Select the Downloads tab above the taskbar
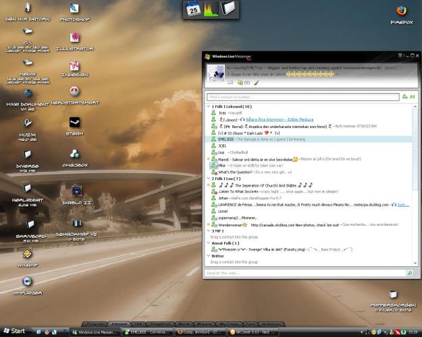The width and height of the screenshot is (422, 337). tap(160, 324)
